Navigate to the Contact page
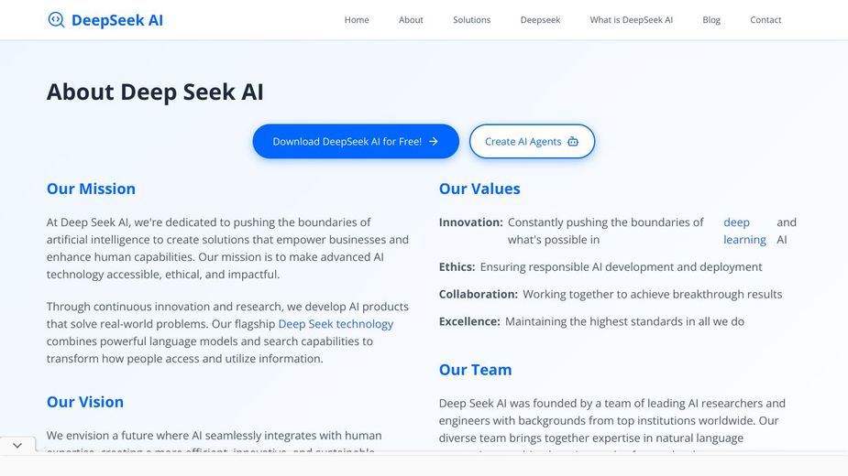The height and width of the screenshot is (476, 848). [x=765, y=20]
